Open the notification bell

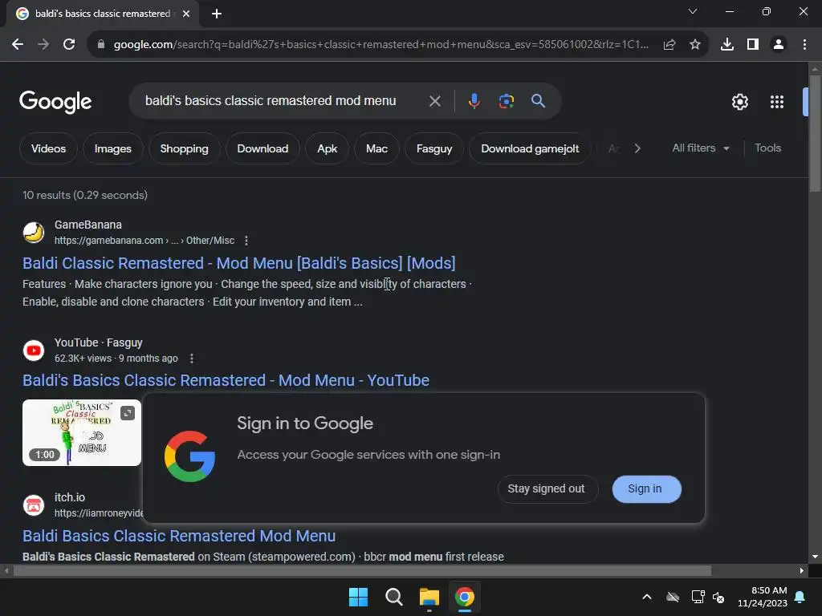click(x=800, y=597)
